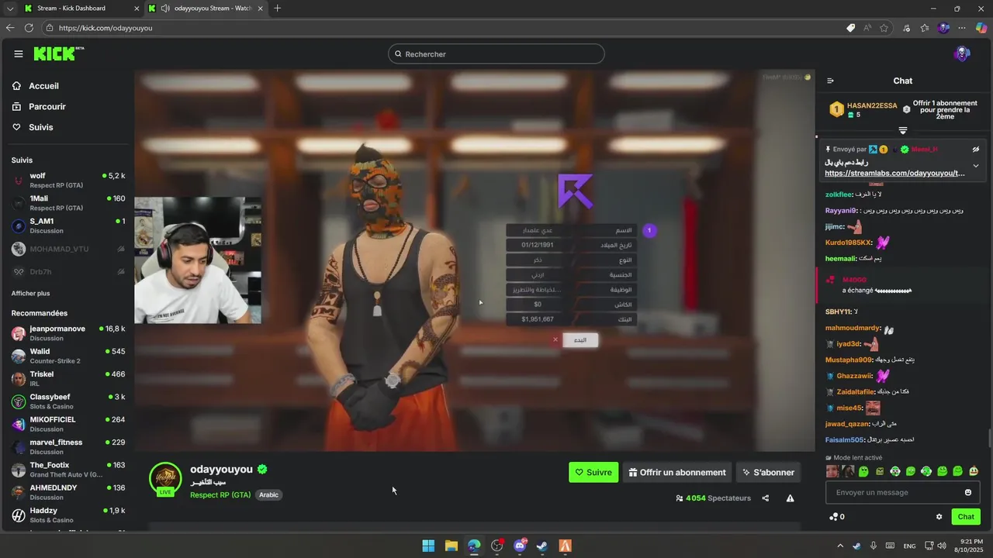Open Walid Counter-Strike 2 channel
993x558 pixels.
coord(68,356)
